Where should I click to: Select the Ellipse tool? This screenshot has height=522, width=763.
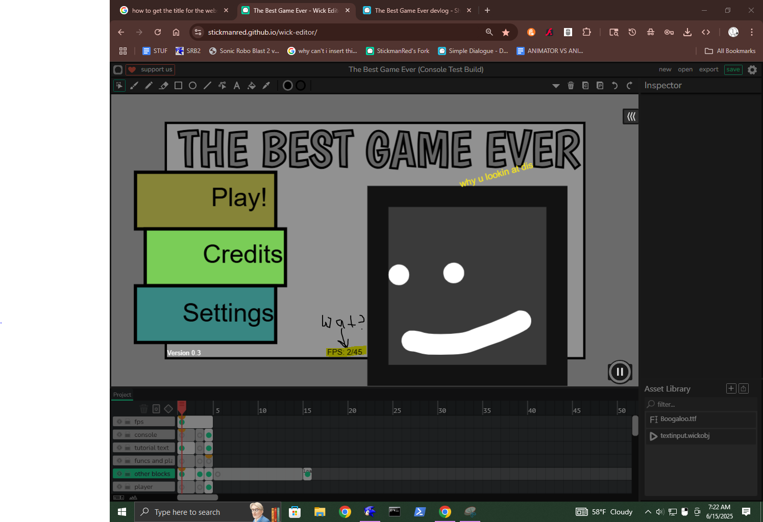pos(192,86)
